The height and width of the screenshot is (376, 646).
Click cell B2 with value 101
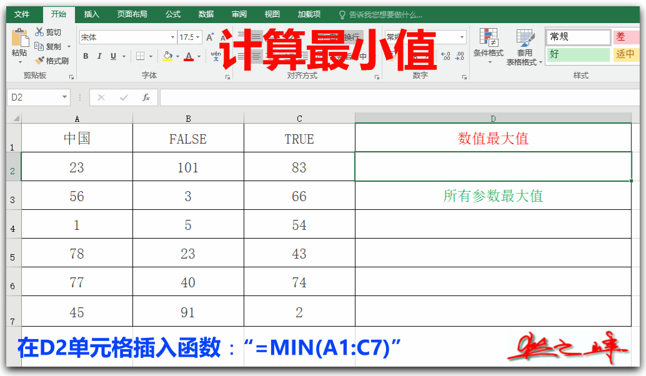(x=188, y=166)
